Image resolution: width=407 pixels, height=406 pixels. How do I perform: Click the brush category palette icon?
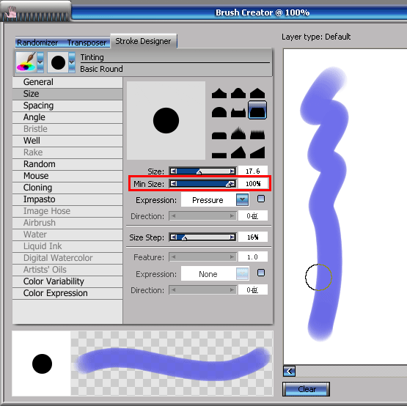point(26,62)
